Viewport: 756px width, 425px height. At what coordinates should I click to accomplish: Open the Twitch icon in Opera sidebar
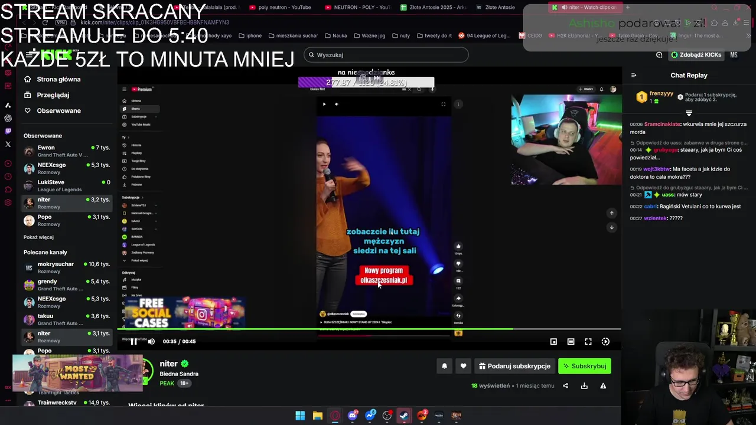[x=8, y=131]
